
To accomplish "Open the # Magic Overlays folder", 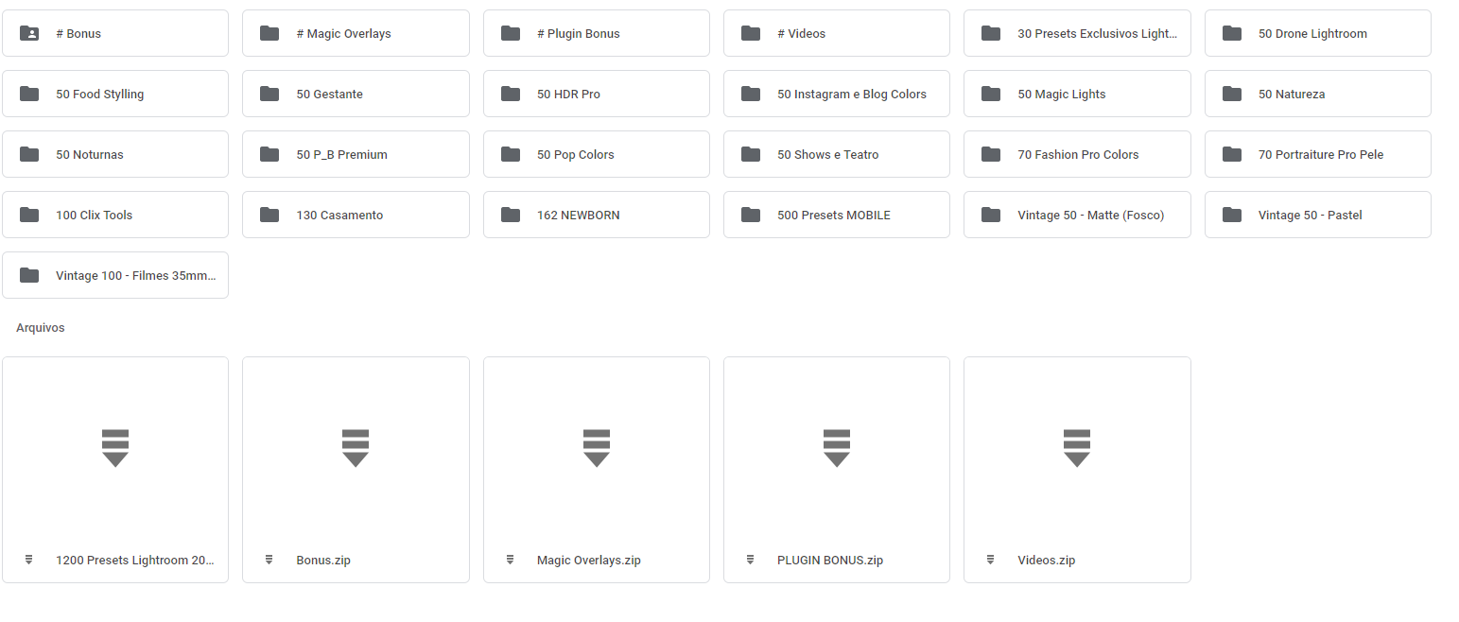I will pyautogui.click(x=356, y=34).
